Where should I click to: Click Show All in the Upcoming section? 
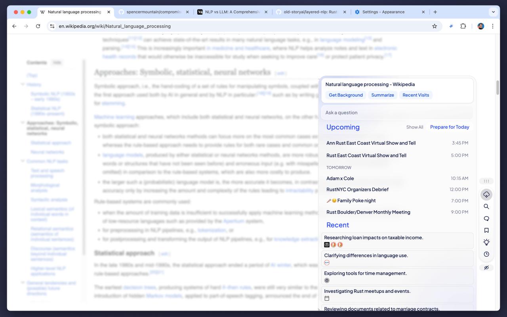[415, 127]
